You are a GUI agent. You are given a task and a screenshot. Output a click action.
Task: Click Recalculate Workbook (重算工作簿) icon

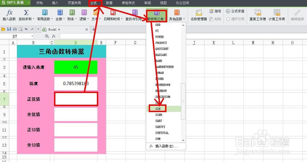[x=258, y=13]
